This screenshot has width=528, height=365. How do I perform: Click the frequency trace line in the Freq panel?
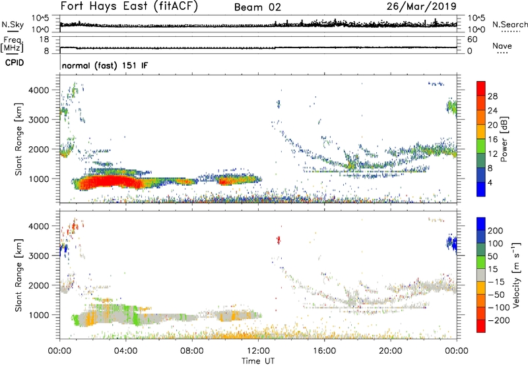click(x=258, y=47)
